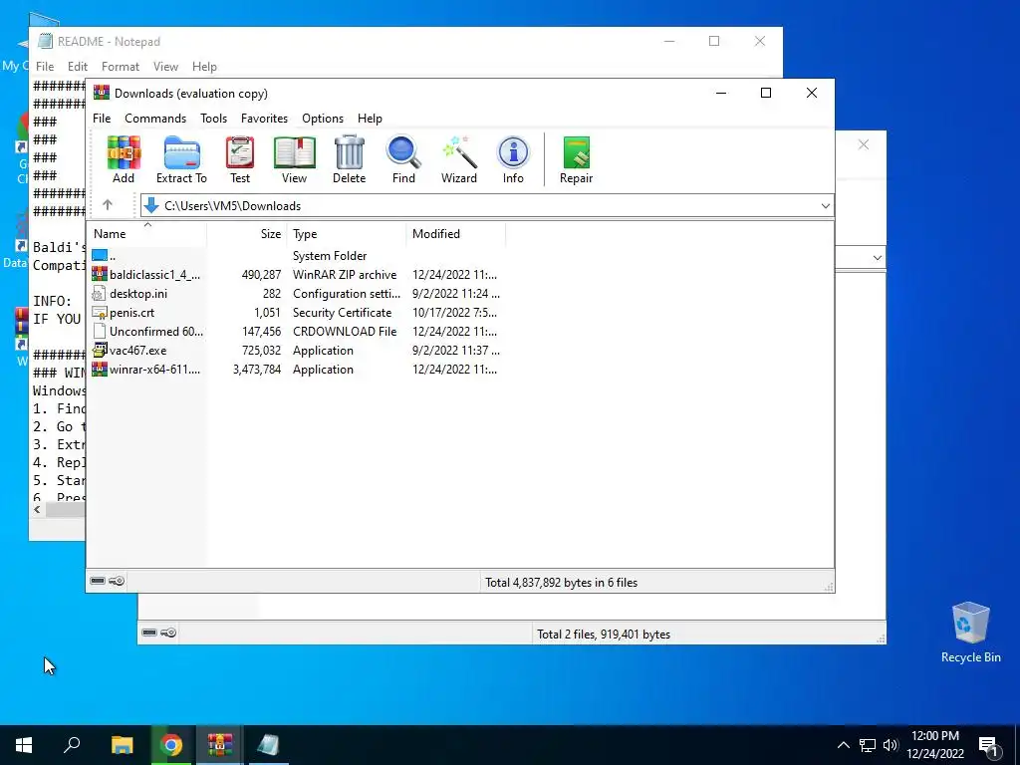Open the View book icon
1020x765 pixels.
(x=294, y=160)
